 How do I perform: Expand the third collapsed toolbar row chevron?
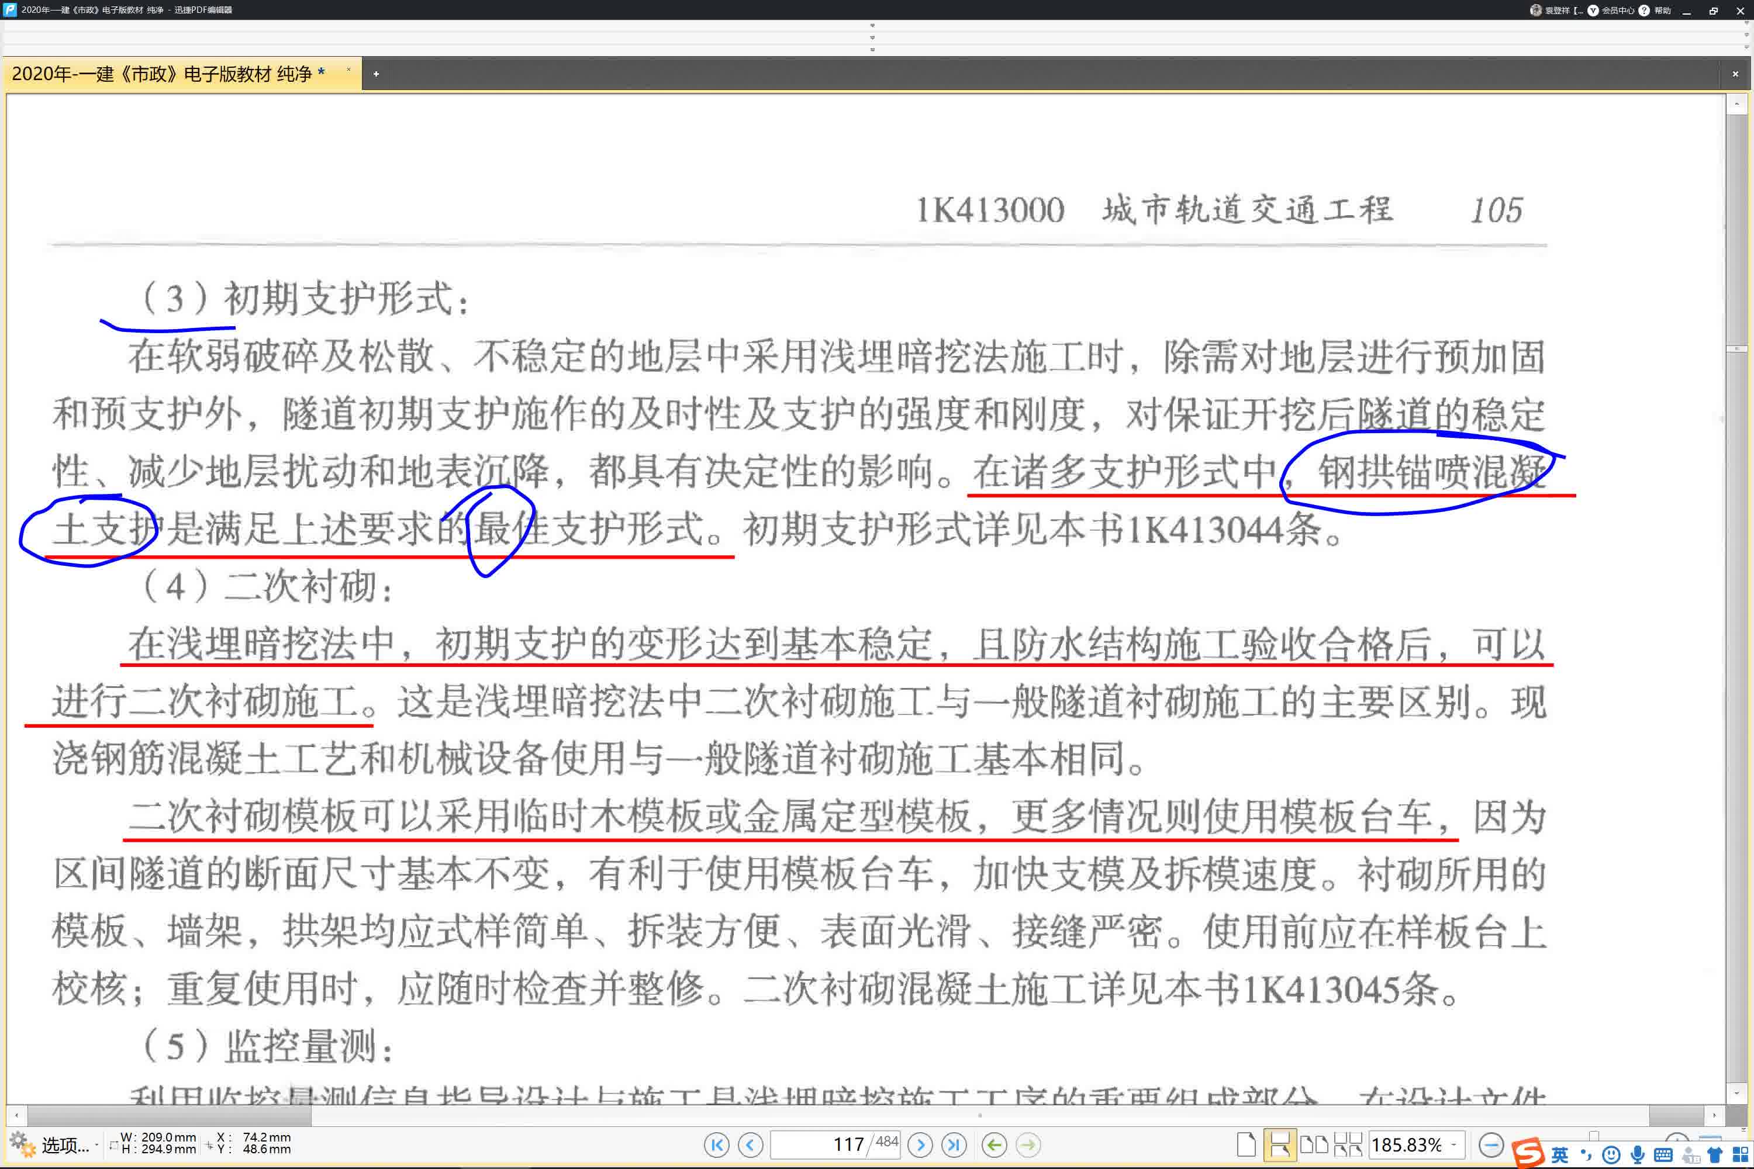(872, 50)
